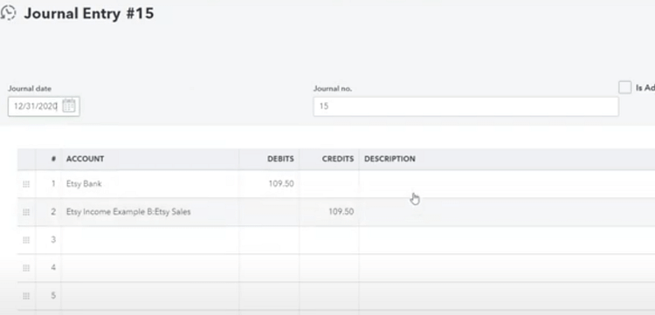655x315 pixels.
Task: Select the description cell in row 5
Action: click(507, 296)
